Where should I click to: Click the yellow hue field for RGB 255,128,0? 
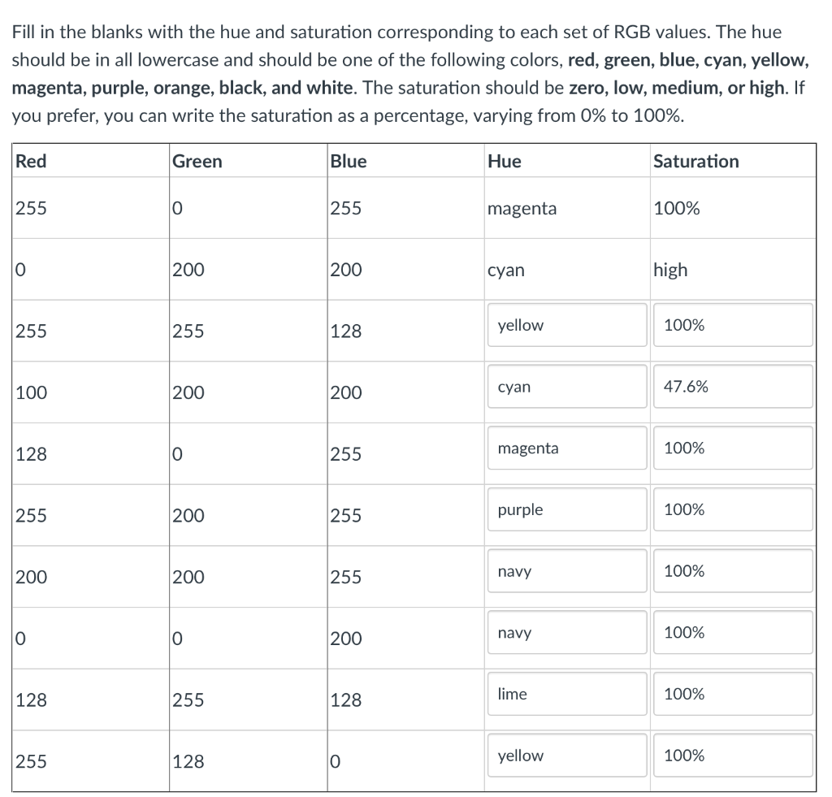[x=566, y=756]
